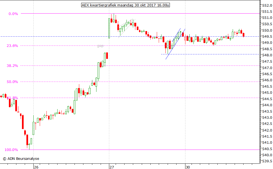
Task: Click the last red candle at chart's right end
Action: (x=244, y=35)
